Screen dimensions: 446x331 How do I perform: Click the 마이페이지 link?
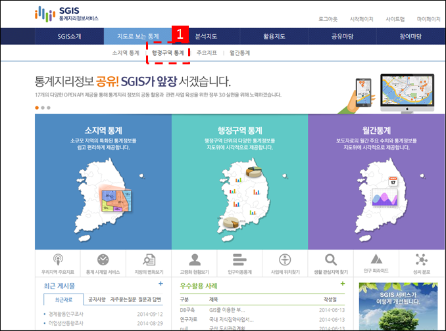pyautogui.click(x=428, y=19)
